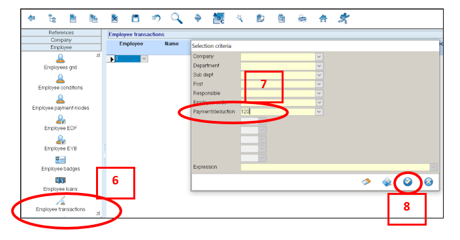Click the running man exit icon

pyautogui.click(x=344, y=18)
